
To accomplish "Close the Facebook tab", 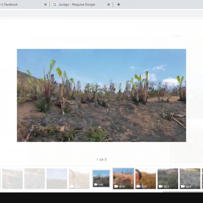I will [x=45, y=4].
